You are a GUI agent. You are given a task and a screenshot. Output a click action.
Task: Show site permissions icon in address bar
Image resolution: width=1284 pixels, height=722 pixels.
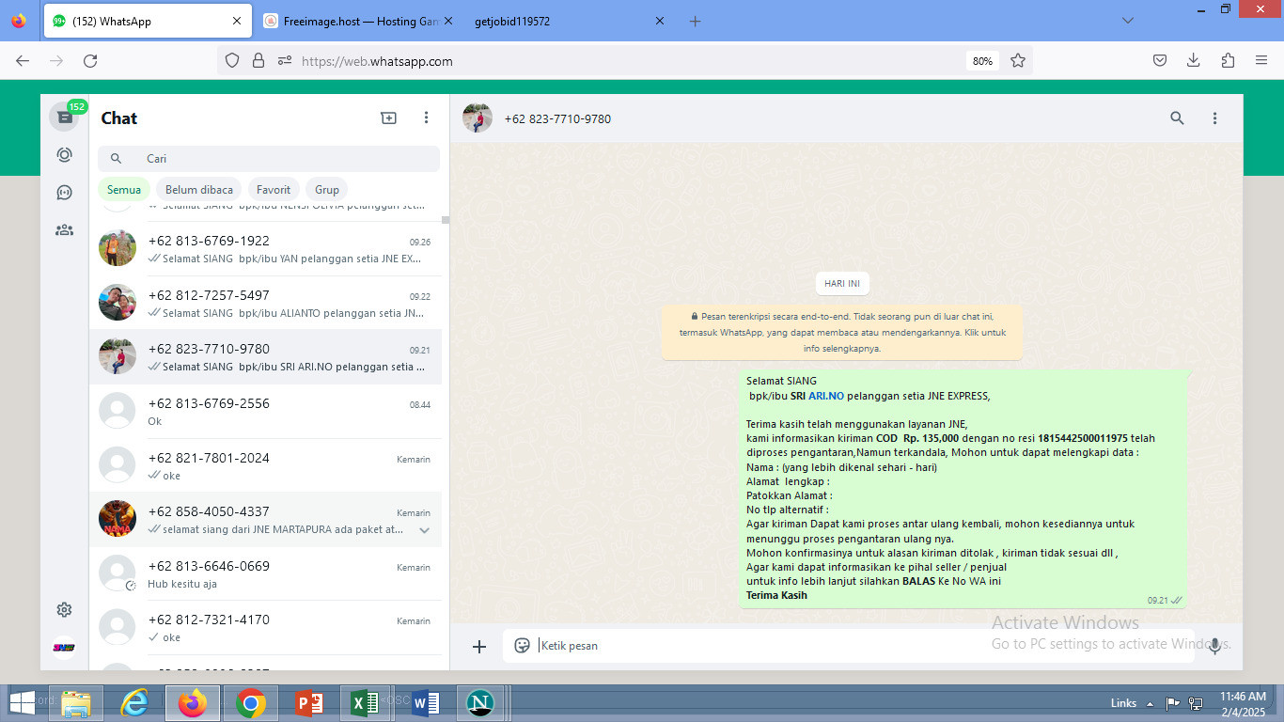click(x=284, y=60)
